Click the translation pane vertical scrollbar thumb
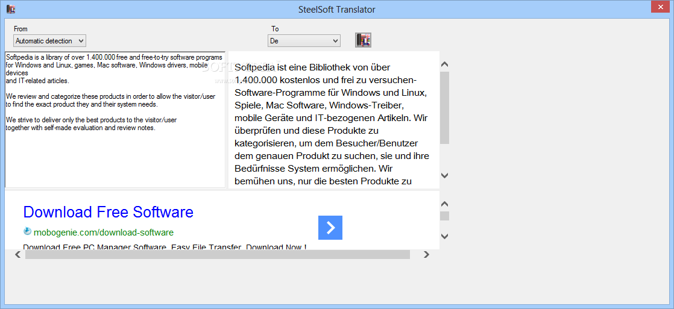Image resolution: width=674 pixels, height=309 pixels. (x=445, y=107)
